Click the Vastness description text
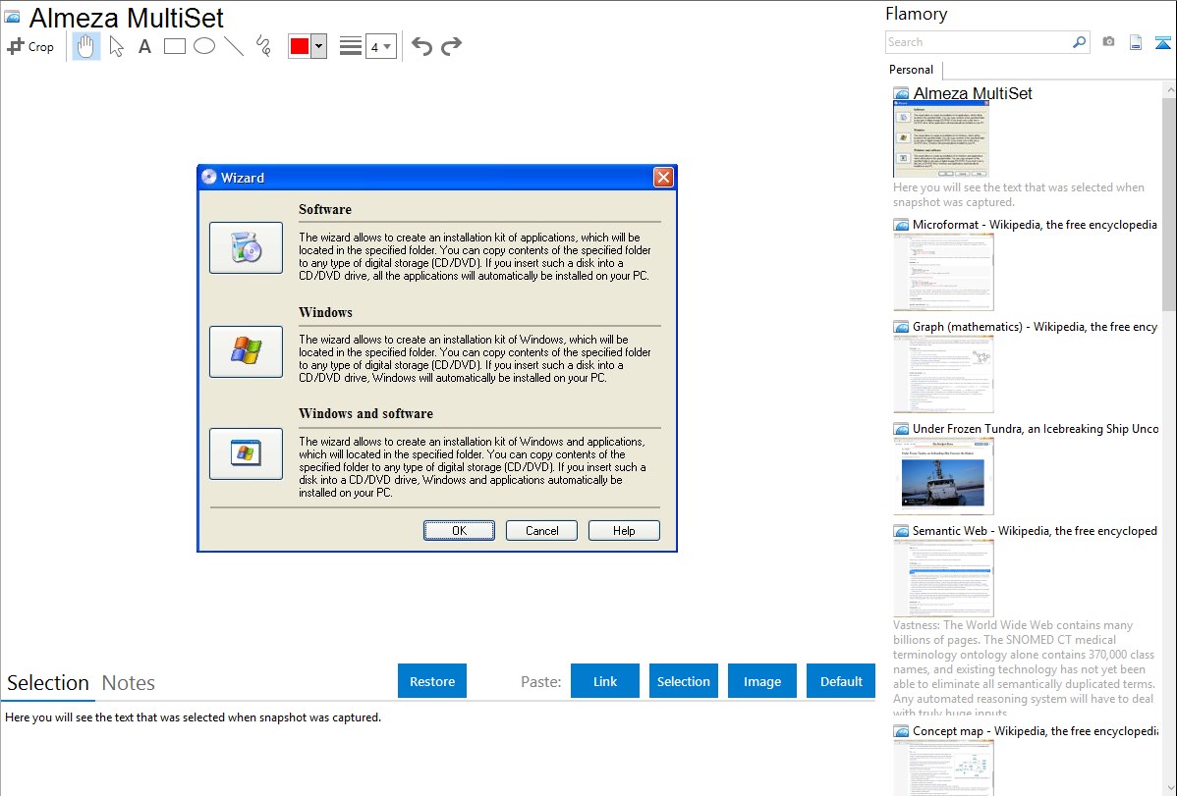Screen dimensions: 1177x796 (x=1024, y=668)
